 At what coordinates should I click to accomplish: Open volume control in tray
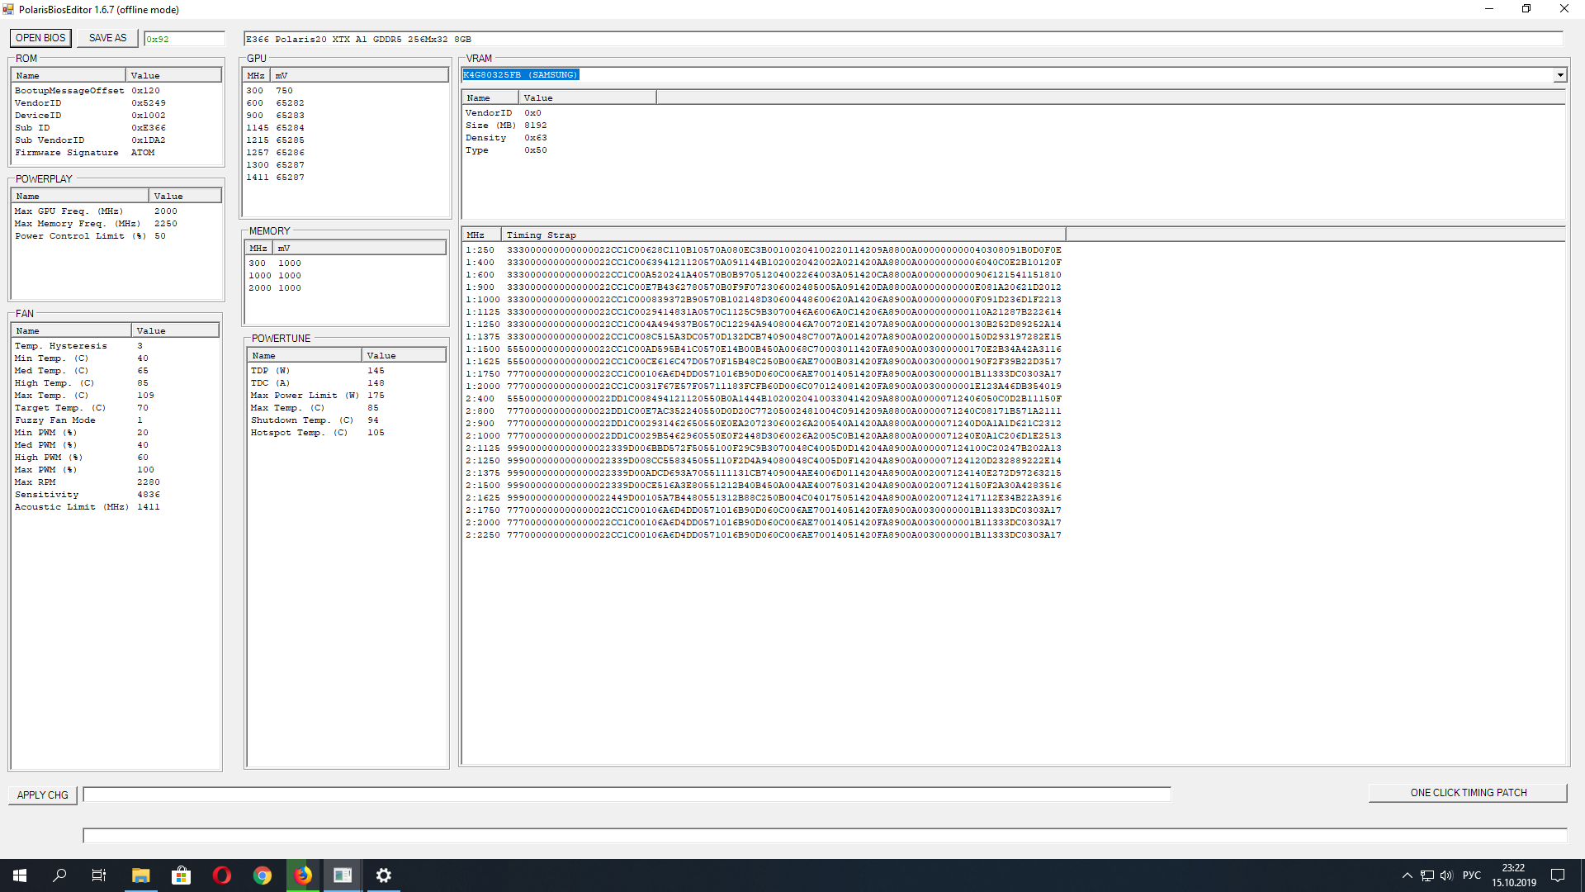coord(1446,875)
